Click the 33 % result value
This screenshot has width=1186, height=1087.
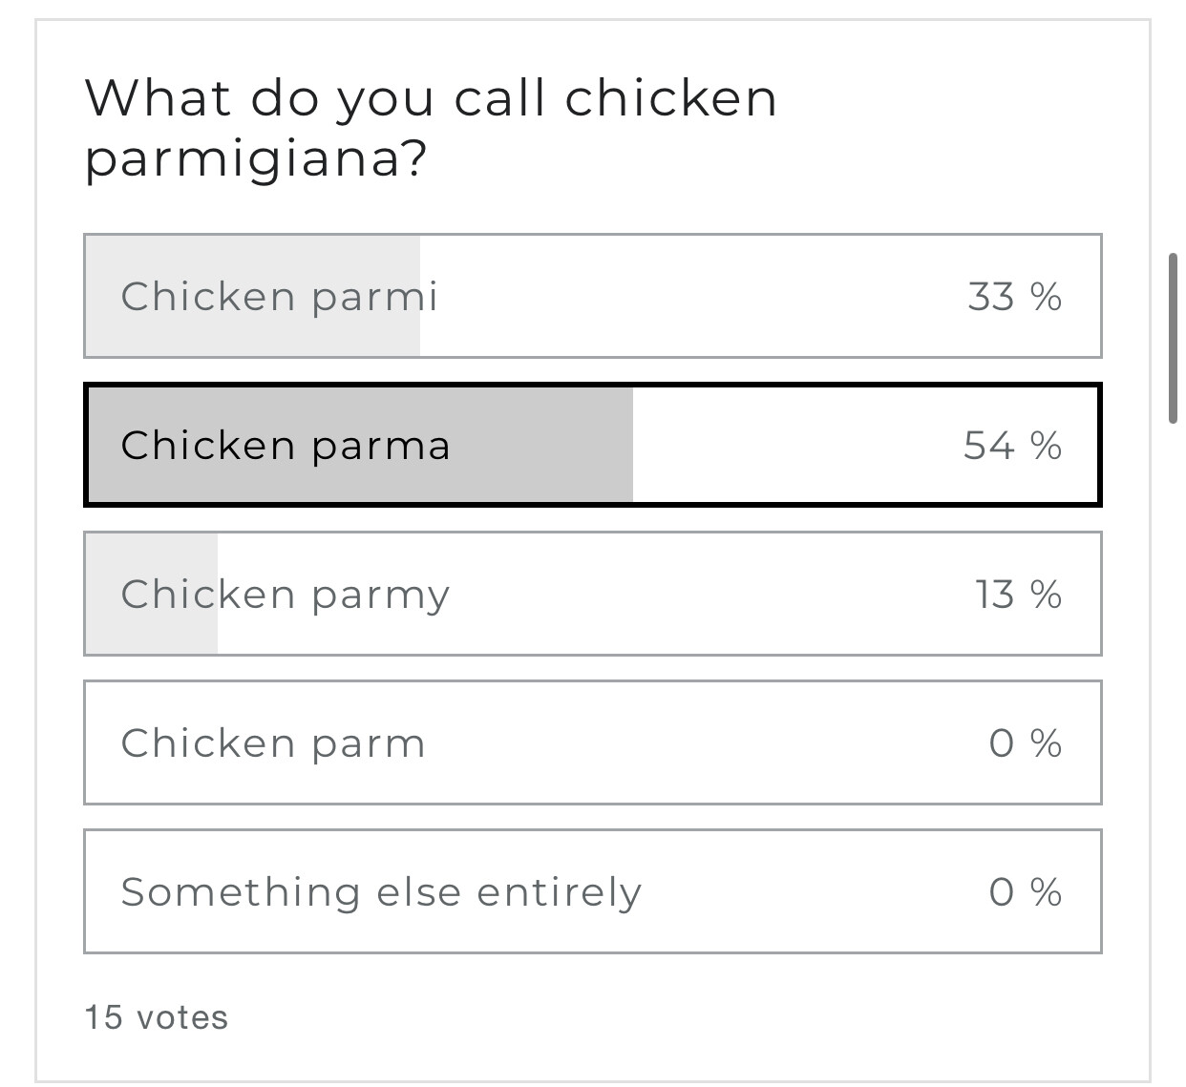click(1014, 297)
